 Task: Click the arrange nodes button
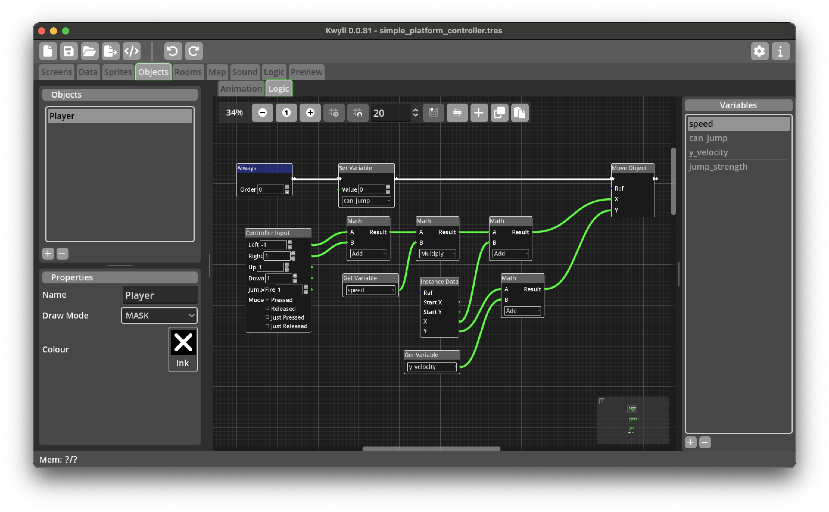tap(457, 113)
